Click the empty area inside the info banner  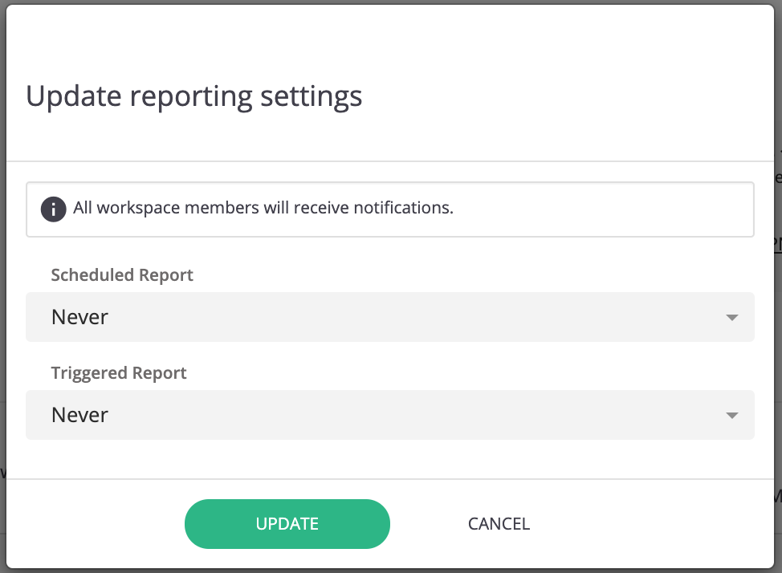(x=604, y=209)
